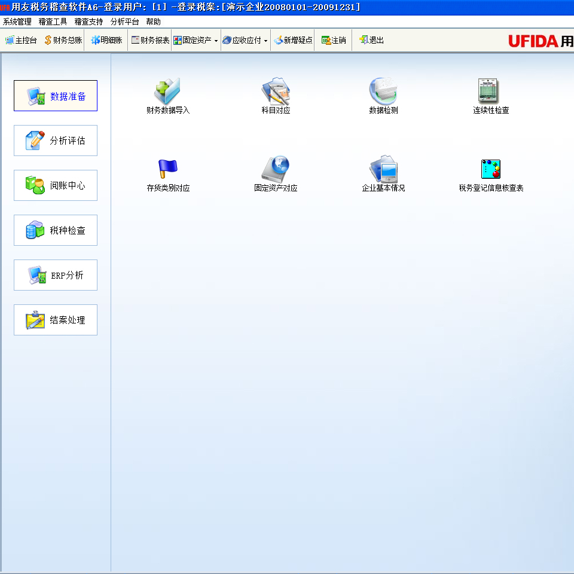Viewport: 574px width, 574px height.
Task: Open 财务数据导入 icon
Action: (167, 91)
